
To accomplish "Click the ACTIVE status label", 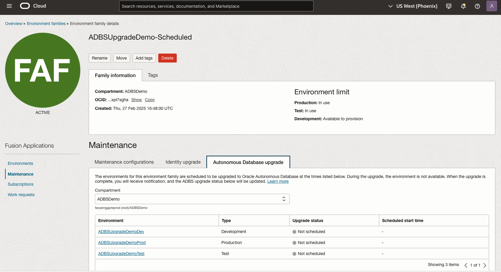I will click(x=43, y=112).
